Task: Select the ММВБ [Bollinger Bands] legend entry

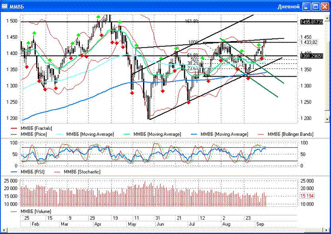Action: click(x=290, y=134)
